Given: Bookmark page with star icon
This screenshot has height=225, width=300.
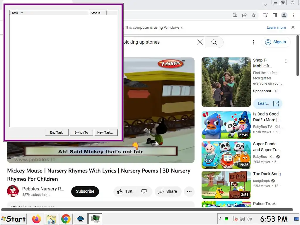Looking at the screenshot, I should 254,15.
